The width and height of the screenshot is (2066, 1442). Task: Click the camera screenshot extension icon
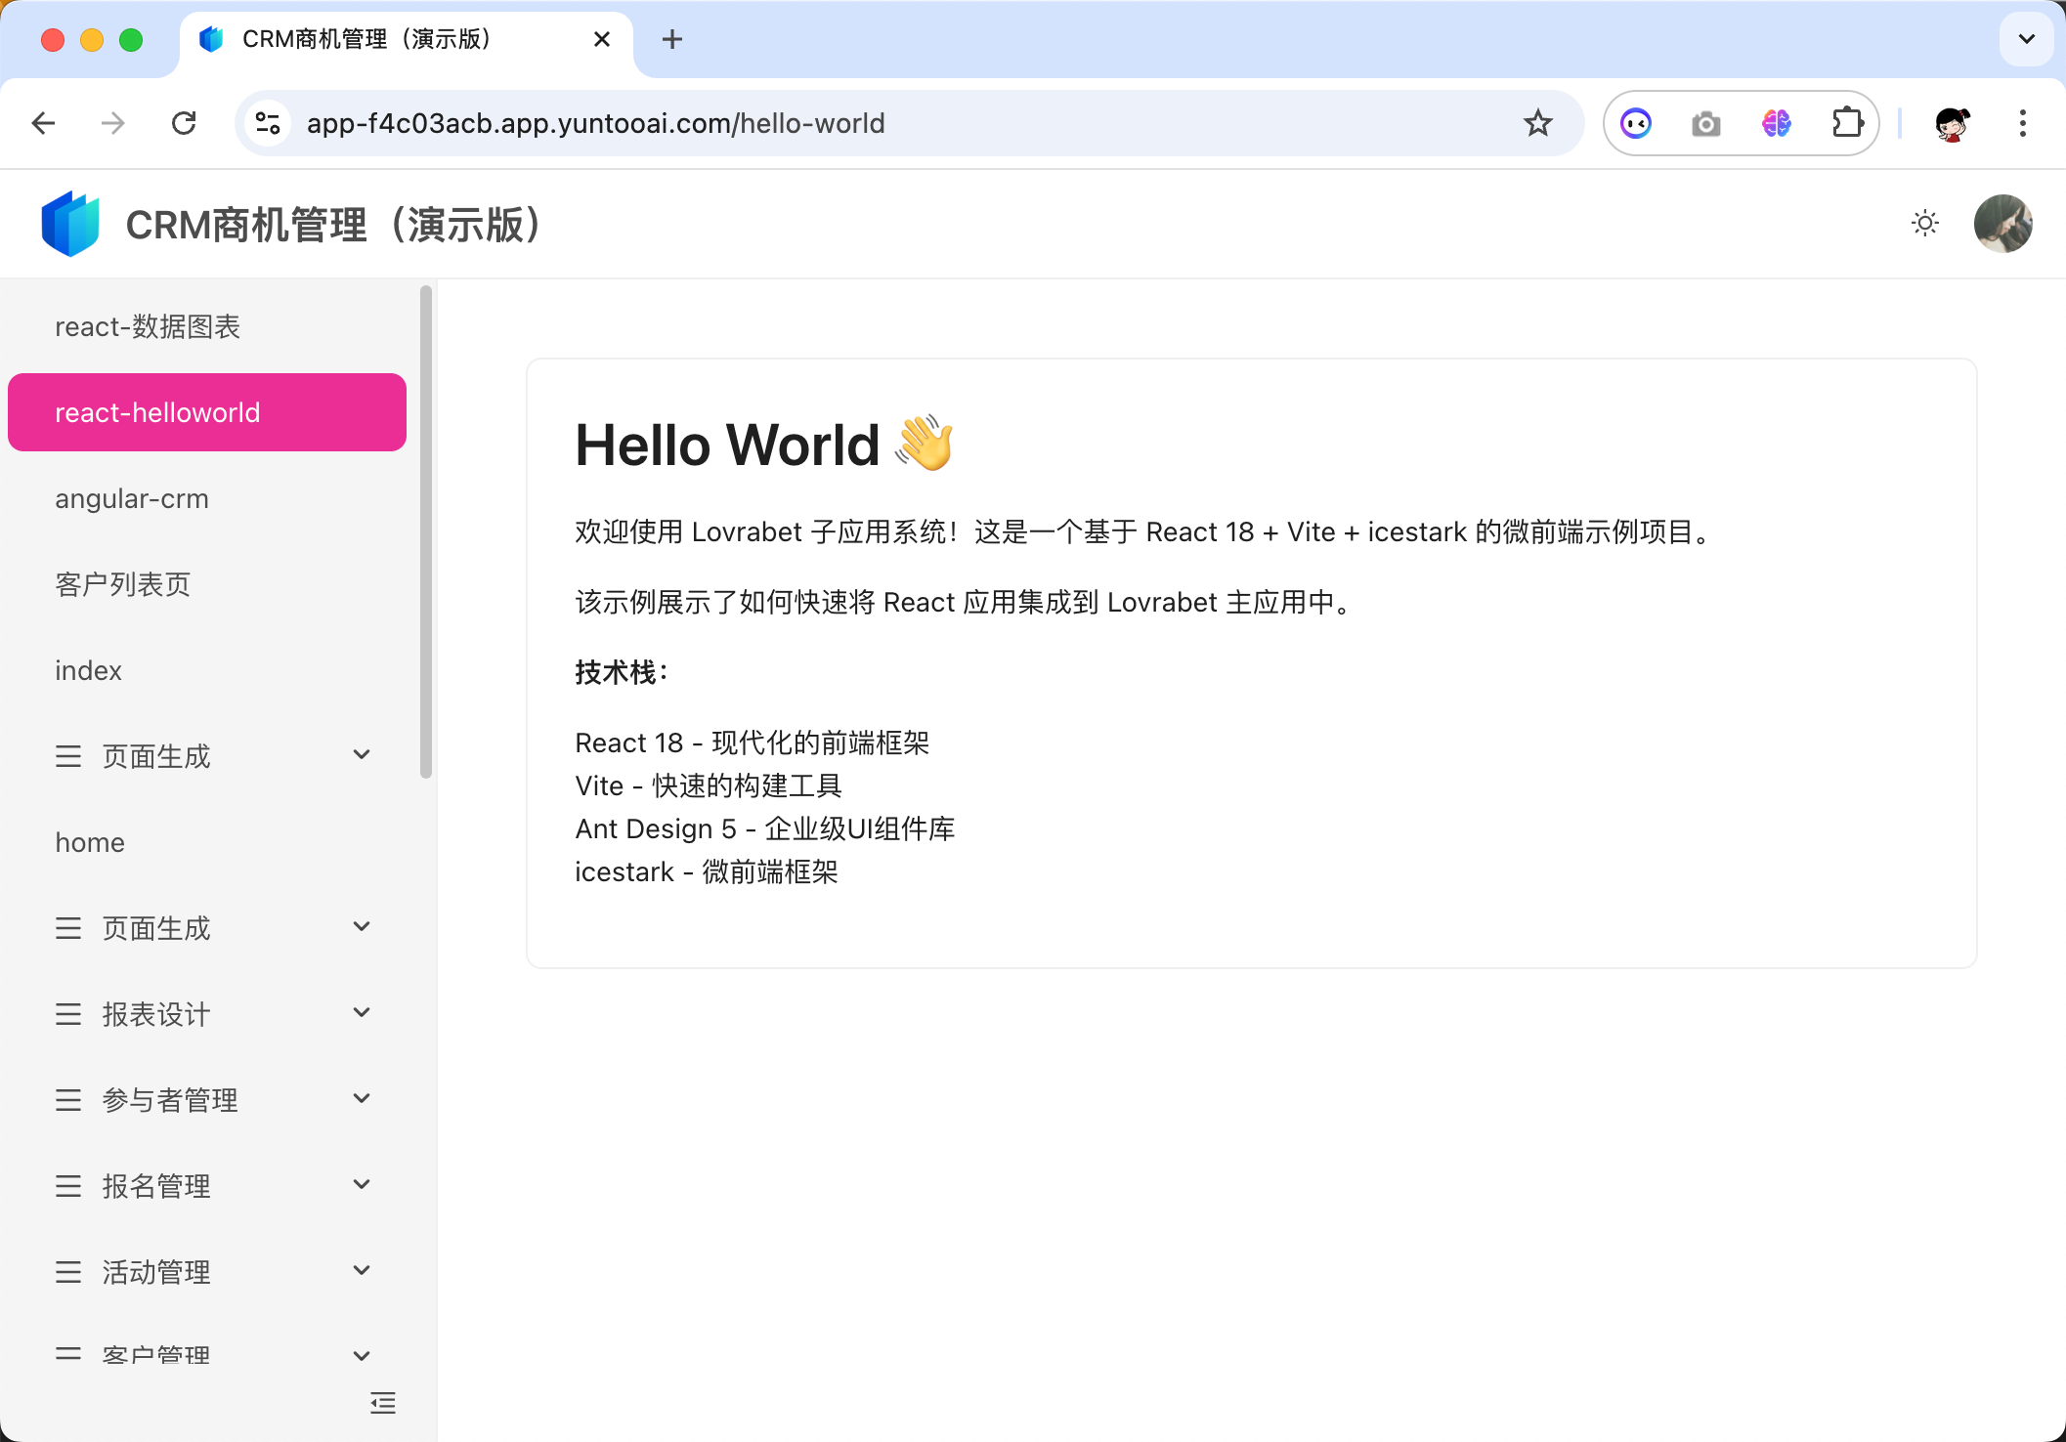pyautogui.click(x=1705, y=123)
